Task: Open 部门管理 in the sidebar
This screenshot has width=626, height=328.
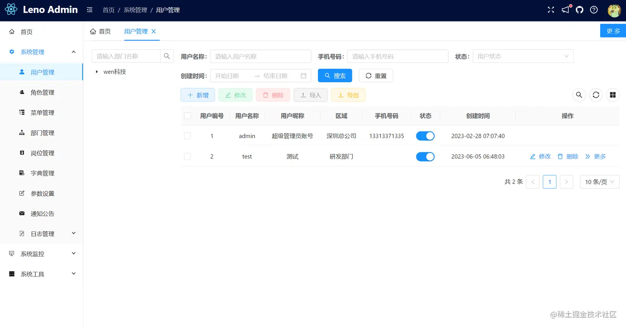Action: tap(41, 133)
